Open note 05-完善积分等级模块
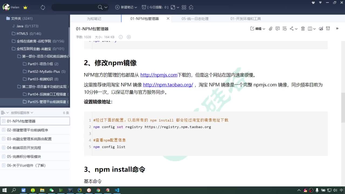 [35, 157]
